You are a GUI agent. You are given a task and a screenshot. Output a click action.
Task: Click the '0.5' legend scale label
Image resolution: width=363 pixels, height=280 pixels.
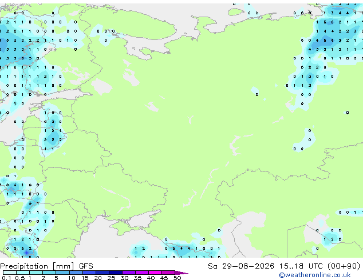coord(20,278)
